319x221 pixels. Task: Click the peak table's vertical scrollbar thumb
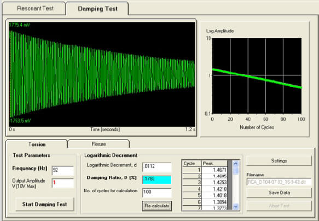(236, 170)
